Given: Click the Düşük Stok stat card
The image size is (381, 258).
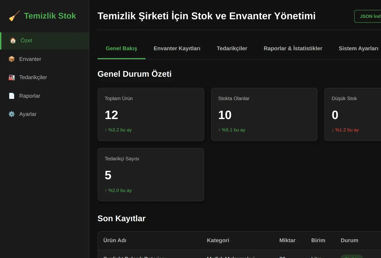Looking at the screenshot, I should click(353, 114).
